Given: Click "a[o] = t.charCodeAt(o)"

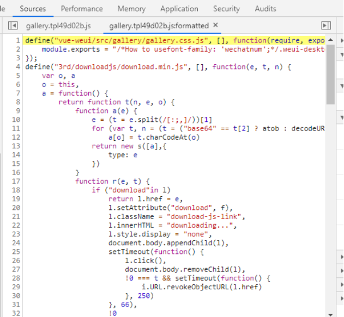Looking at the screenshot, I should [154, 138].
